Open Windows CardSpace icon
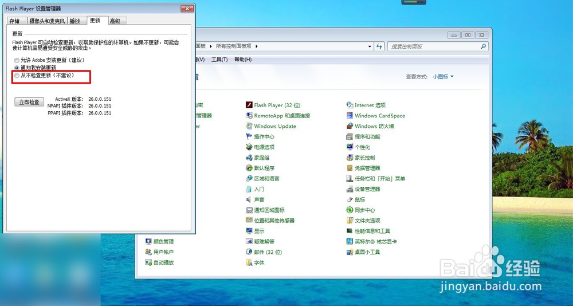 pyautogui.click(x=350, y=116)
